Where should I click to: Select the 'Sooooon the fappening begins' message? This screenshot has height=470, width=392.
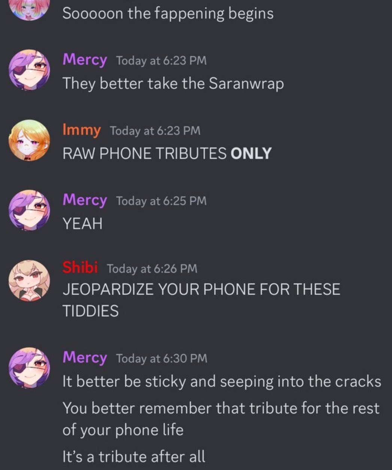[168, 14]
